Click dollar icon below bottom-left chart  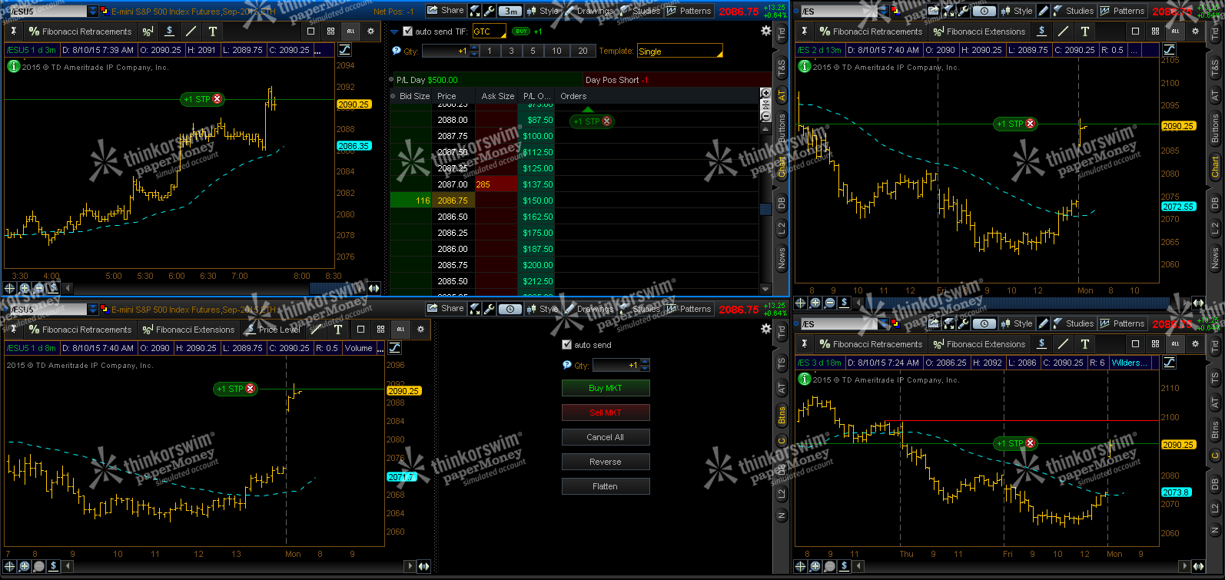coord(53,566)
